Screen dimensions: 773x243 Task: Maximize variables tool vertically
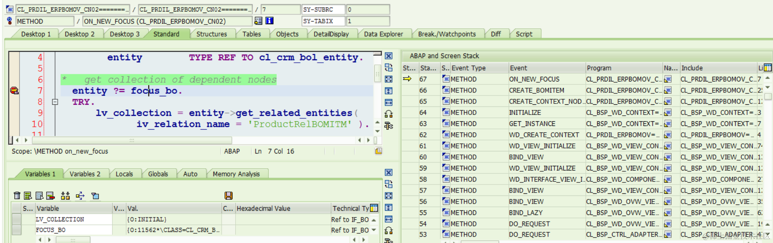click(388, 207)
